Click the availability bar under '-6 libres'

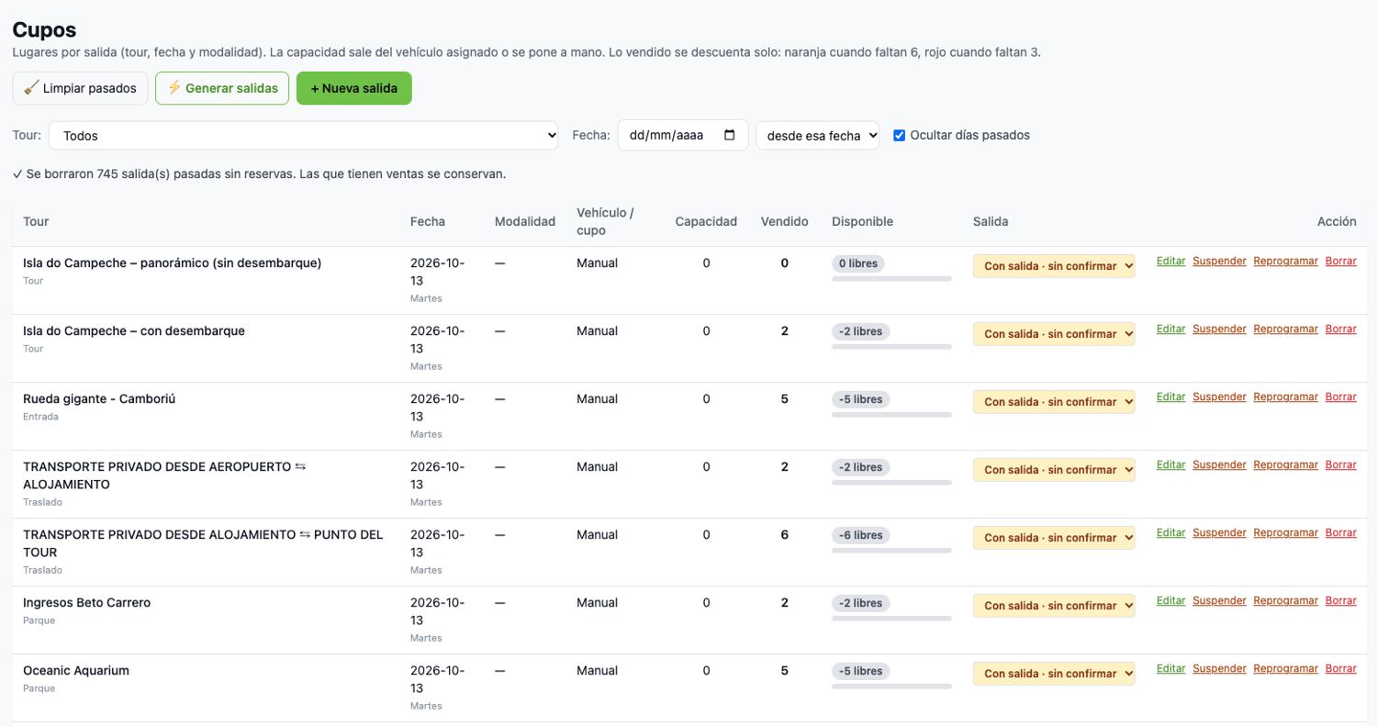[891, 551]
